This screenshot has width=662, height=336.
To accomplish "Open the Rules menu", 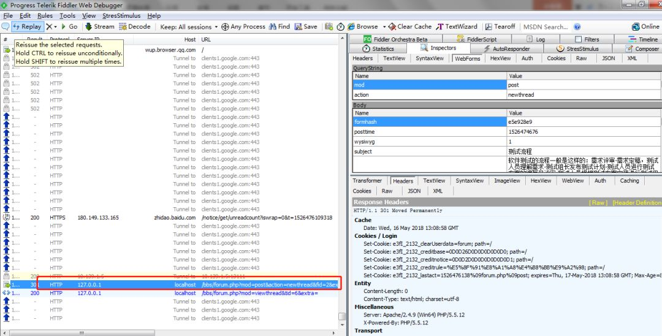I will (x=45, y=15).
